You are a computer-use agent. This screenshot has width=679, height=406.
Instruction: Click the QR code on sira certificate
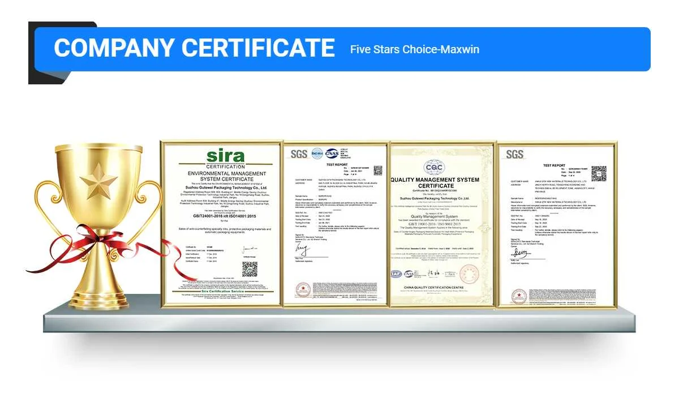[x=250, y=268]
